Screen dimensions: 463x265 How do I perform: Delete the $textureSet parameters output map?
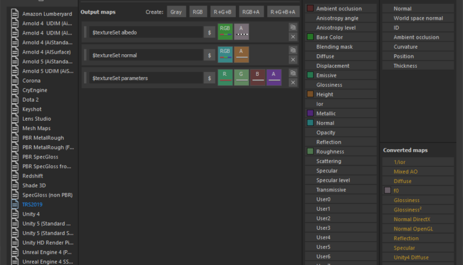click(293, 83)
